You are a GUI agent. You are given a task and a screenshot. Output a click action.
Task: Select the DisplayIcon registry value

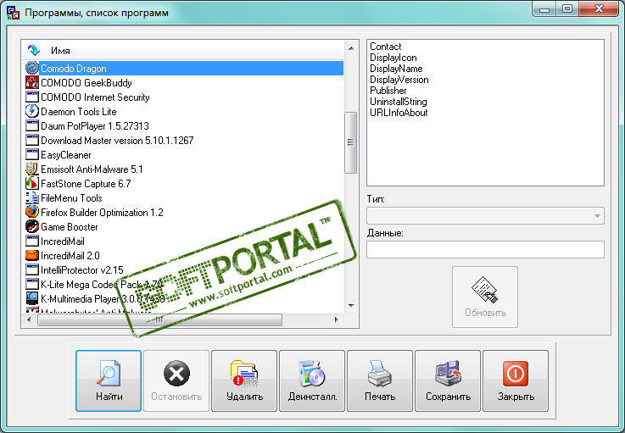coord(393,58)
